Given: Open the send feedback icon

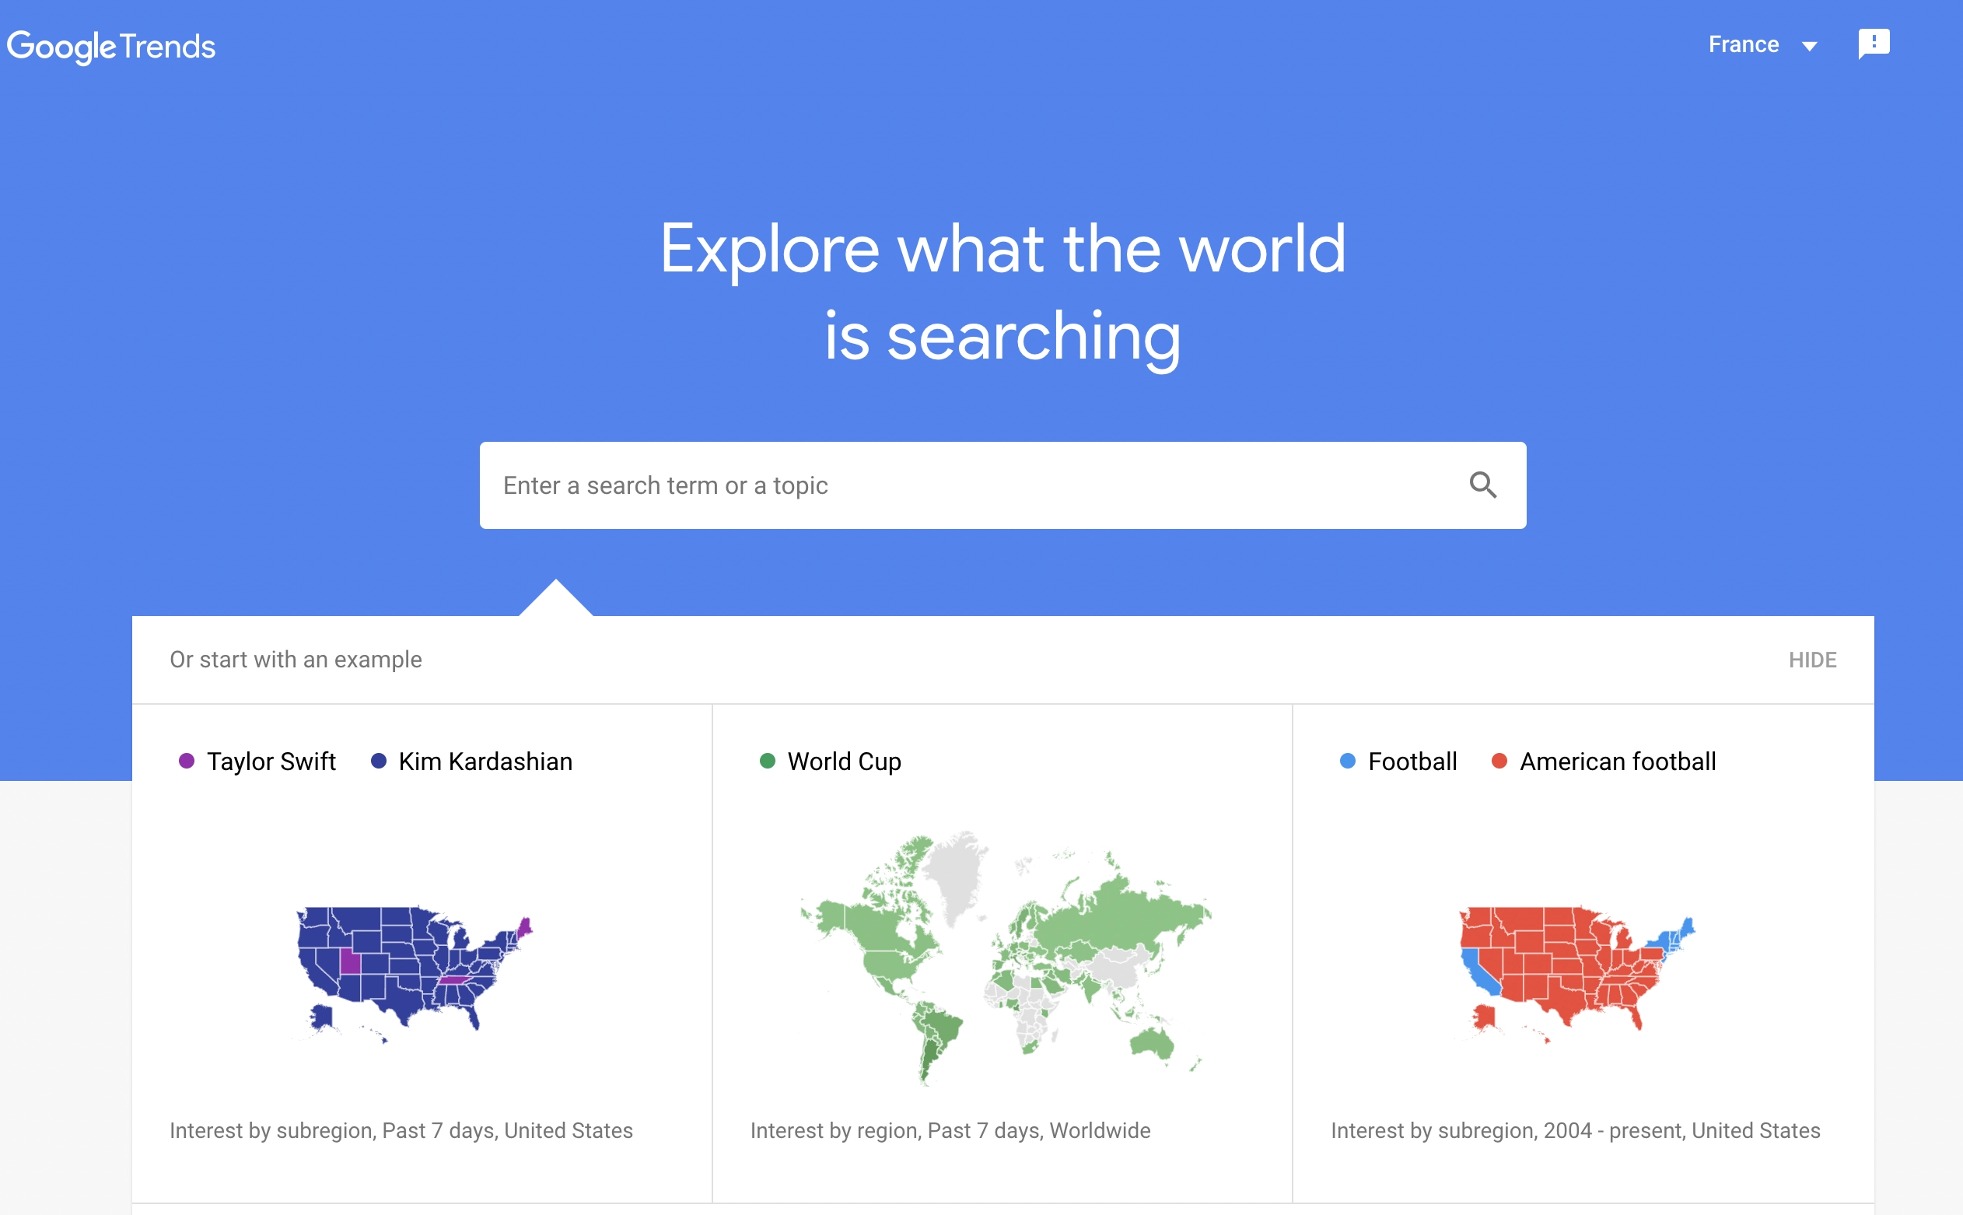Looking at the screenshot, I should tap(1873, 44).
